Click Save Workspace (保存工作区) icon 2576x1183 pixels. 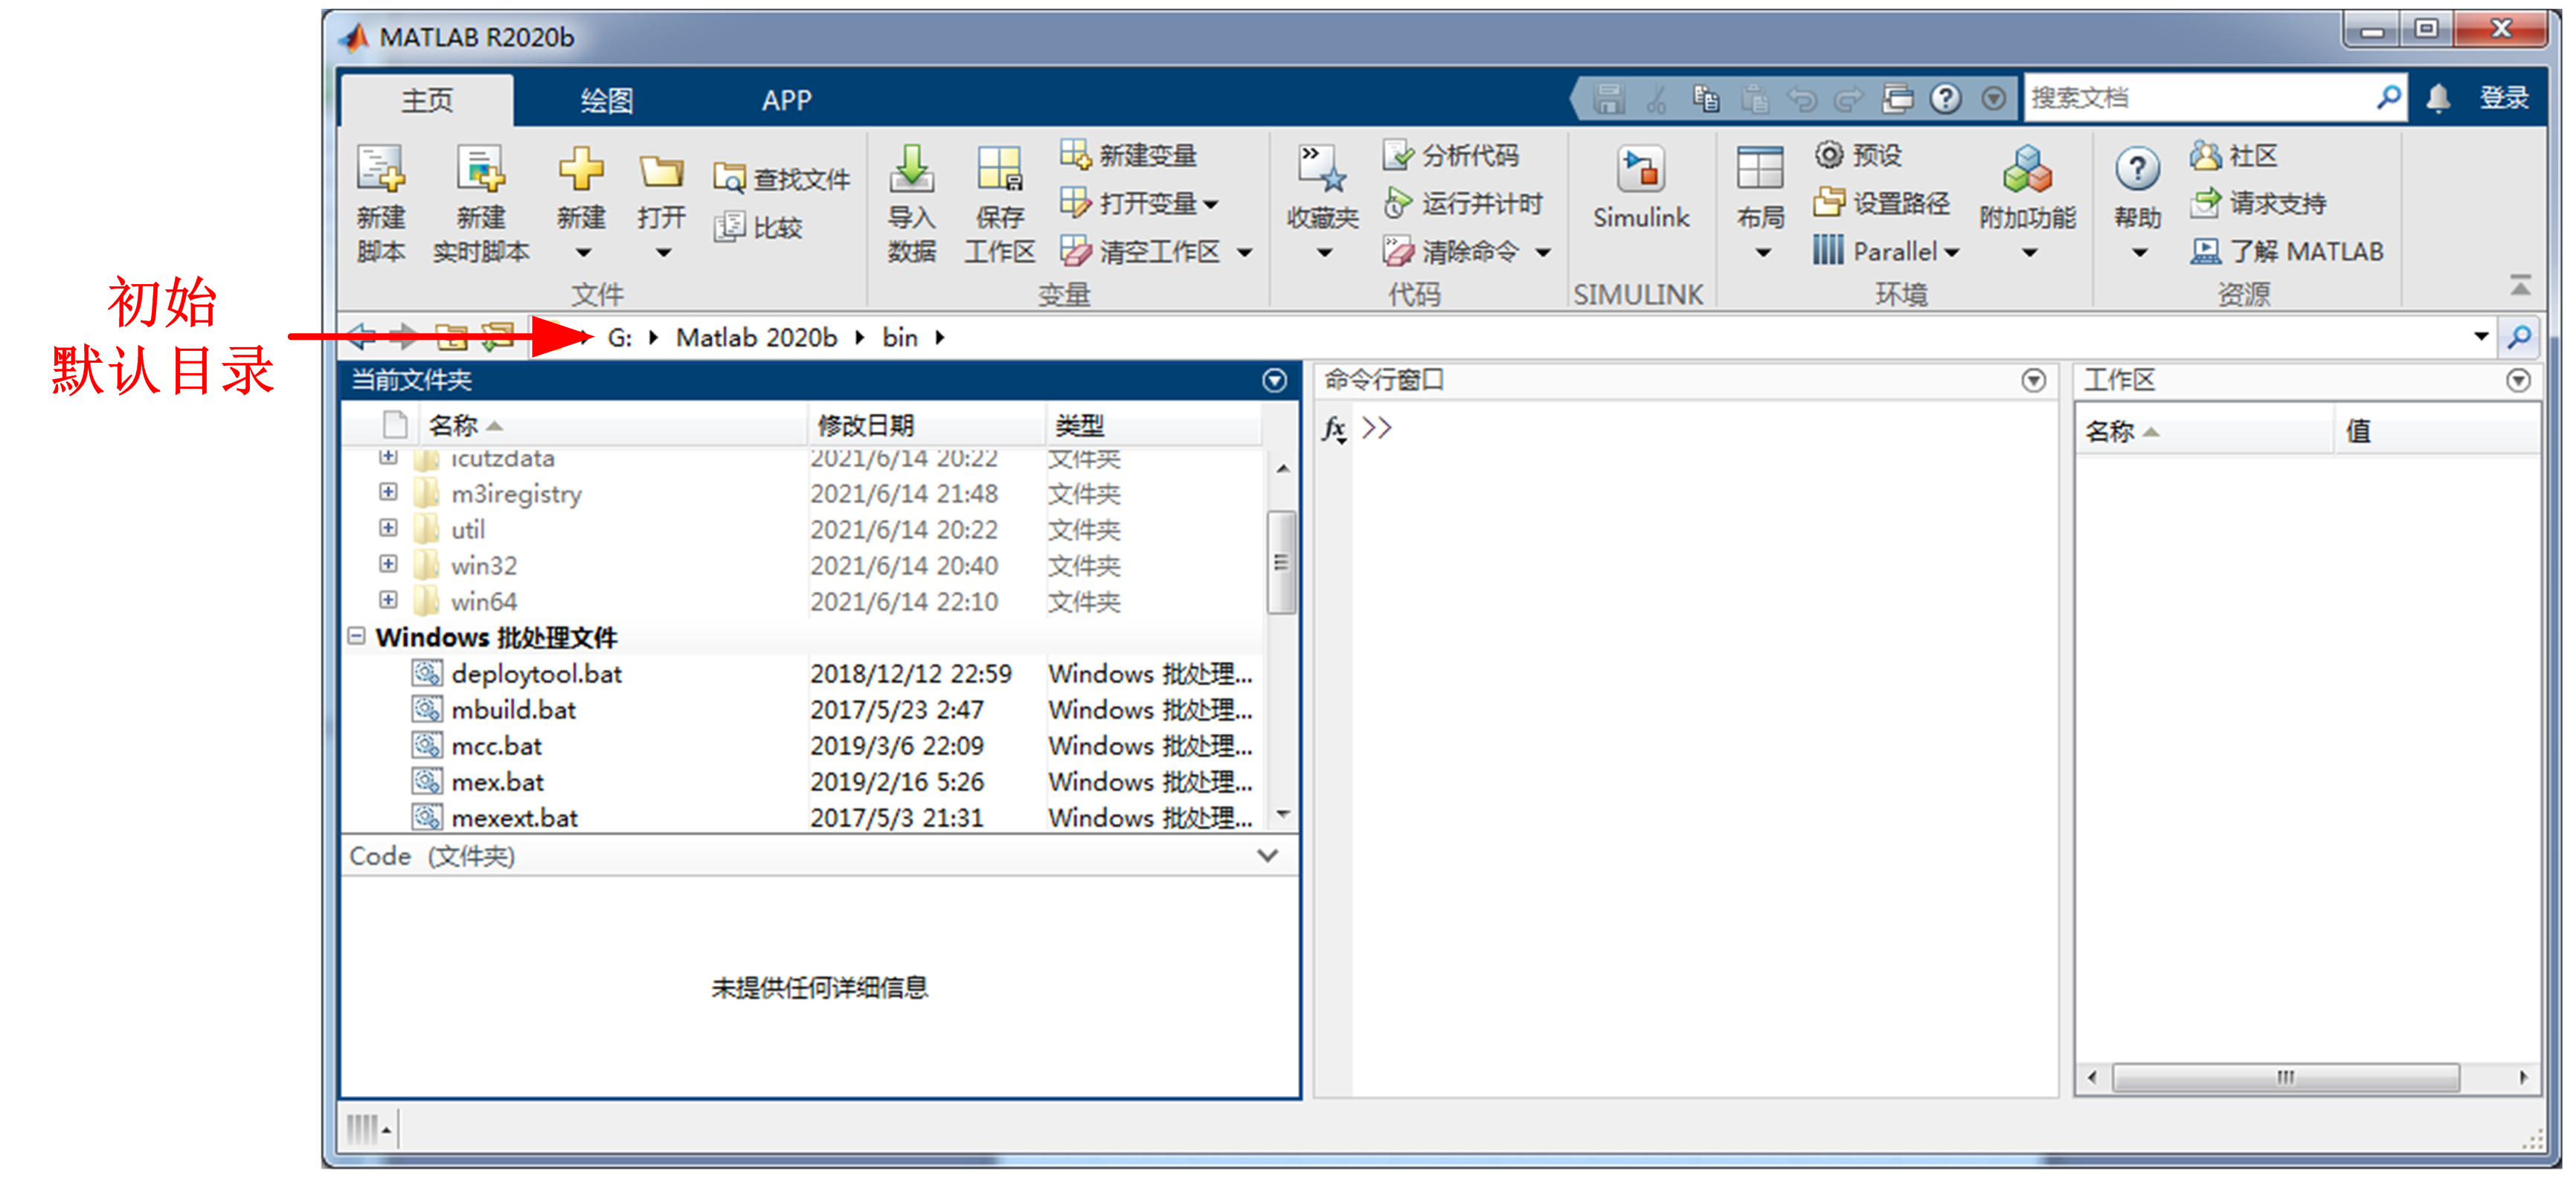(1000, 168)
